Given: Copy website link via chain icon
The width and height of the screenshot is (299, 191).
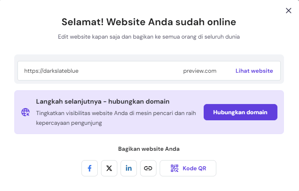Looking at the screenshot, I should tap(148, 168).
